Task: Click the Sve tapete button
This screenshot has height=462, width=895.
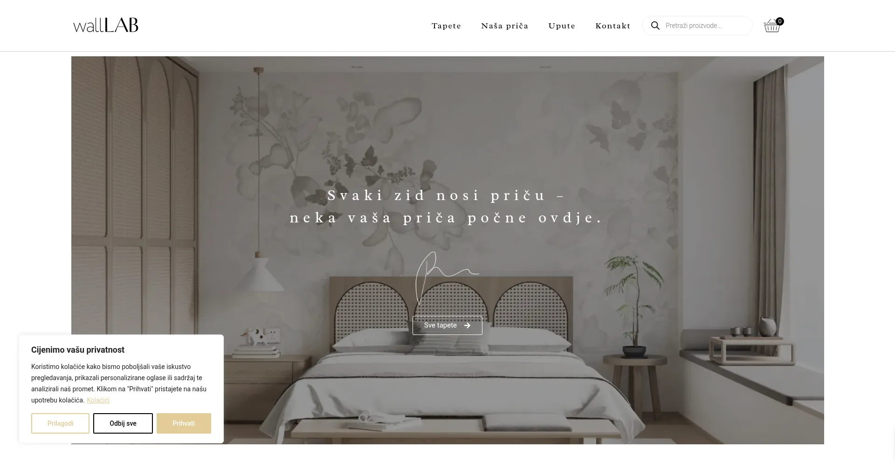Action: tap(447, 325)
